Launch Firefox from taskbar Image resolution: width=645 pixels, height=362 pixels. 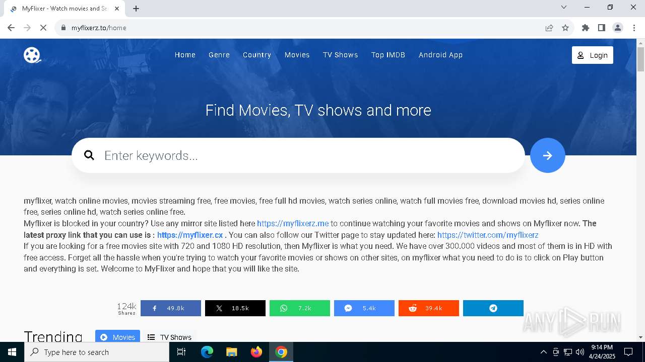click(x=256, y=352)
